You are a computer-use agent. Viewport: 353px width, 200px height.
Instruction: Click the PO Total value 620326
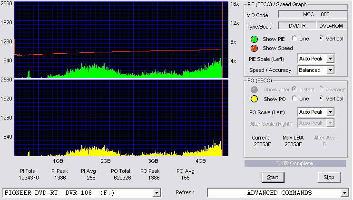122,178
